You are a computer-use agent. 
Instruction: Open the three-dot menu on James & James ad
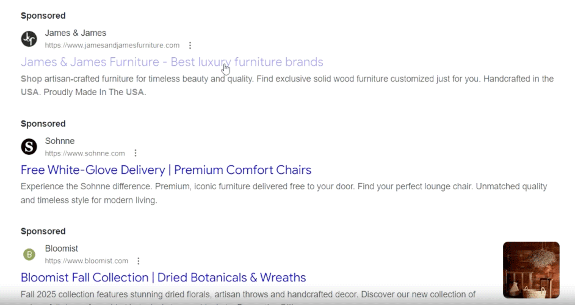(190, 45)
